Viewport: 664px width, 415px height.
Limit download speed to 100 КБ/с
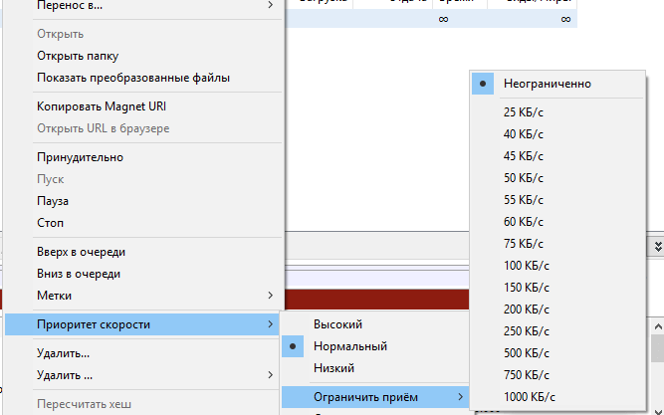point(527,265)
